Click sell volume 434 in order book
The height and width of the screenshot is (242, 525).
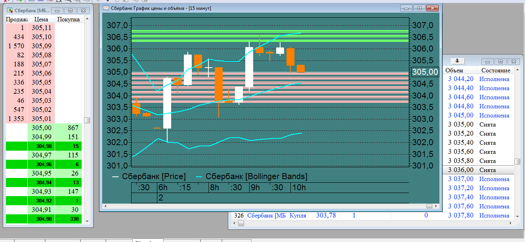click(16, 37)
